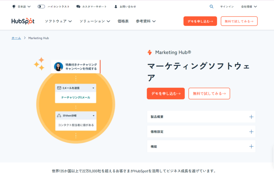This screenshot has height=180, width=274.
Task: Go to 価格表 page
Action: 123,21
